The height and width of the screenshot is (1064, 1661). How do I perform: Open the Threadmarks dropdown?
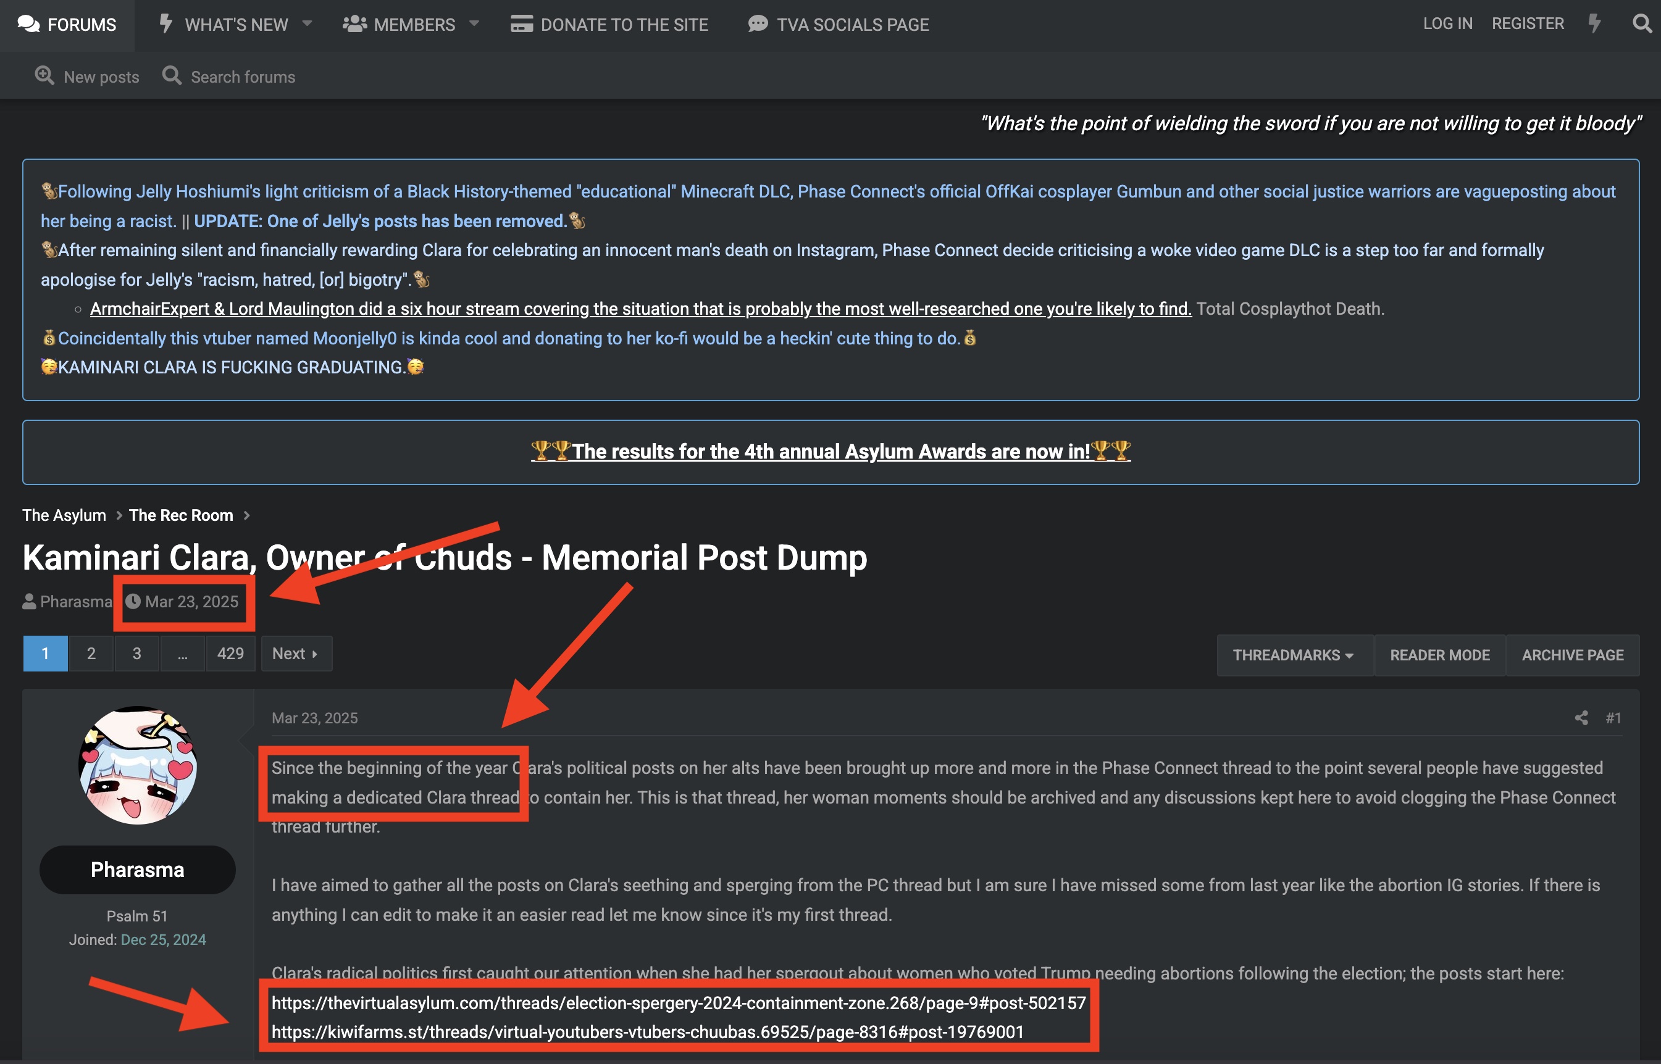1293,655
